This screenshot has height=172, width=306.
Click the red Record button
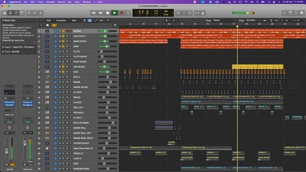(121, 13)
